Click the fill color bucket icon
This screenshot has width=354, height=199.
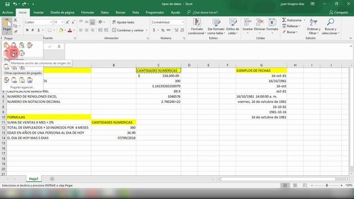point(61,30)
